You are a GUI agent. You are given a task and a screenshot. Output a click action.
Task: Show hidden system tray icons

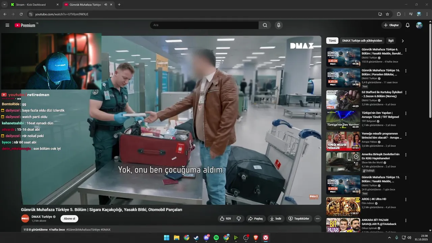tap(389, 238)
